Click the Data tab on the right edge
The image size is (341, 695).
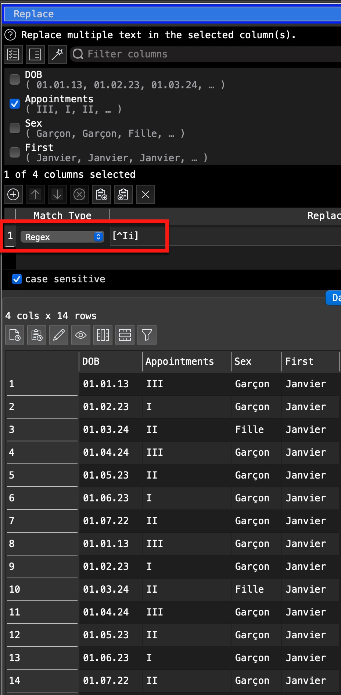point(335,297)
